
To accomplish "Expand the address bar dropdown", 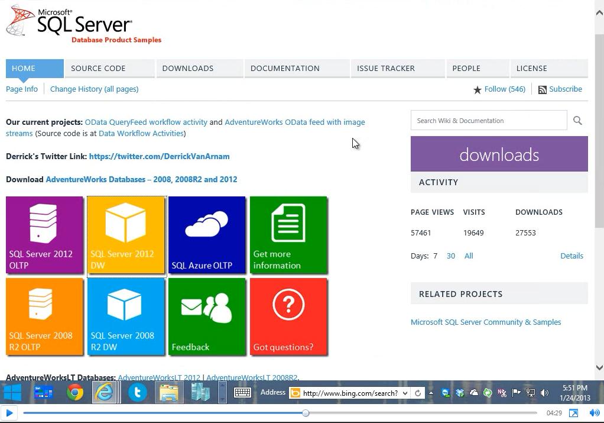I will [405, 393].
